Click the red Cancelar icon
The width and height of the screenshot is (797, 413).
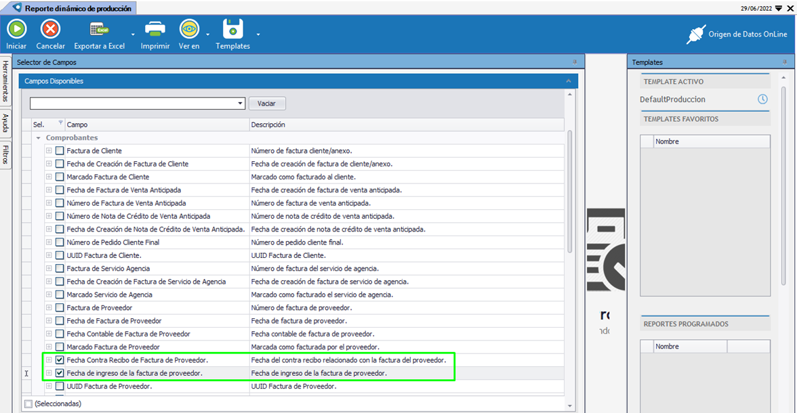(50, 29)
